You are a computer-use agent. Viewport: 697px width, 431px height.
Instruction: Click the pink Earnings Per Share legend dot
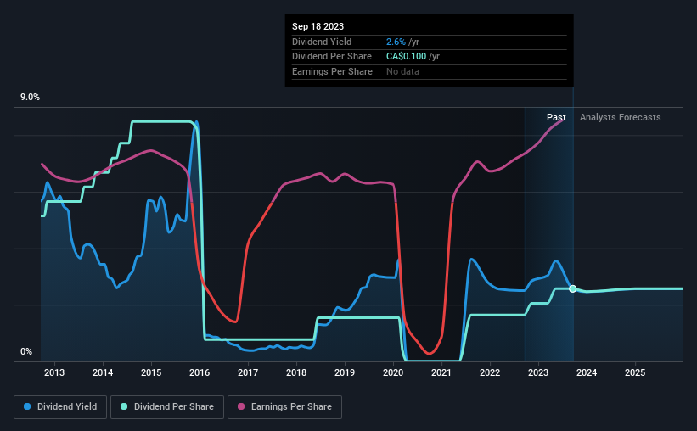coord(241,406)
